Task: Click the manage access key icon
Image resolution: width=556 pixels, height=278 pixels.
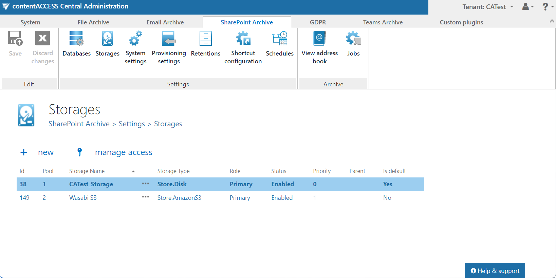Action: (x=80, y=152)
